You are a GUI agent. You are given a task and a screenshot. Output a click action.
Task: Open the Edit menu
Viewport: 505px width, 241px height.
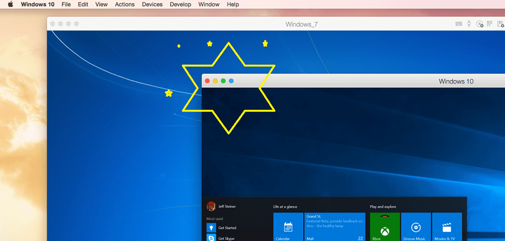(x=83, y=5)
